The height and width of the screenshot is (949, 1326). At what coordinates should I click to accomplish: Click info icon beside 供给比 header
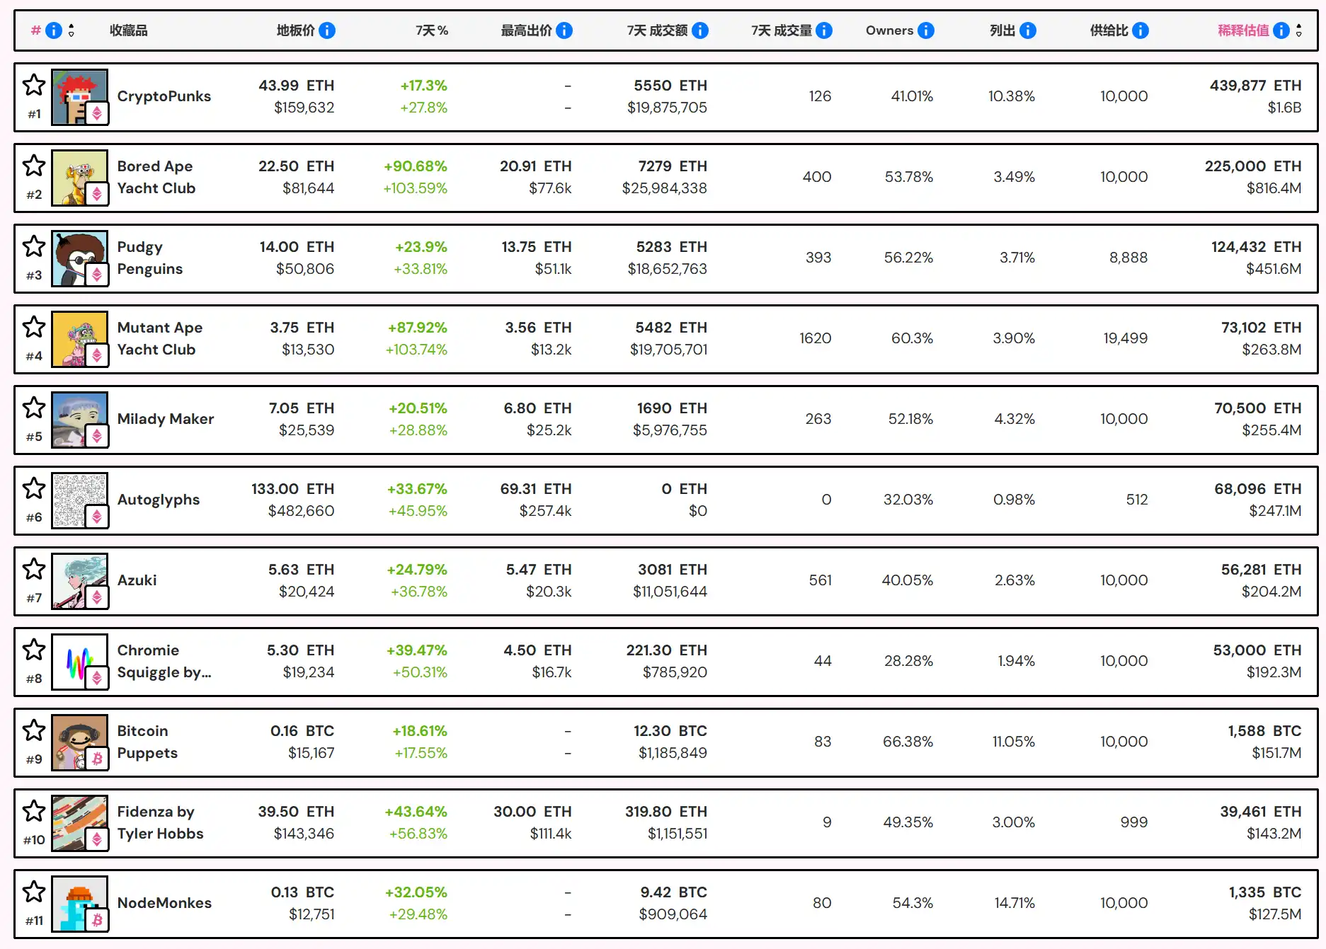tap(1141, 30)
